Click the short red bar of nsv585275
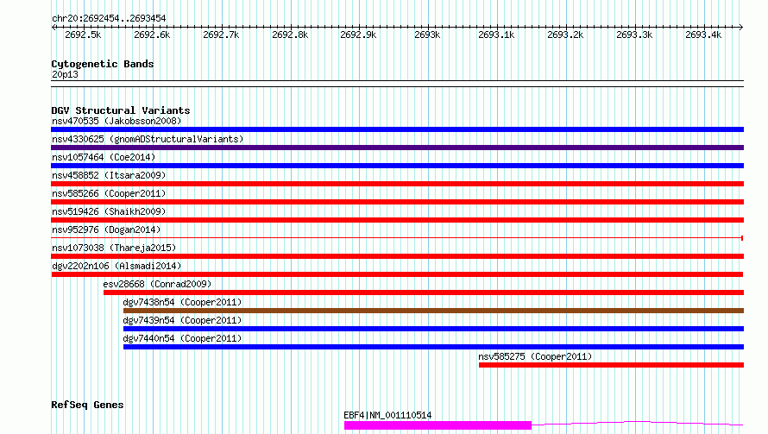The height and width of the screenshot is (434, 768). click(x=611, y=365)
